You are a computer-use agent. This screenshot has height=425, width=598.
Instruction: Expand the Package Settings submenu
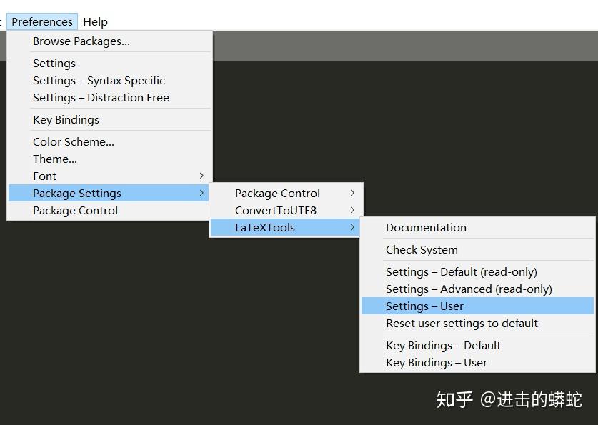[x=76, y=193]
